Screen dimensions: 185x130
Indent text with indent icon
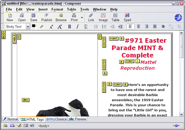[120, 27]
